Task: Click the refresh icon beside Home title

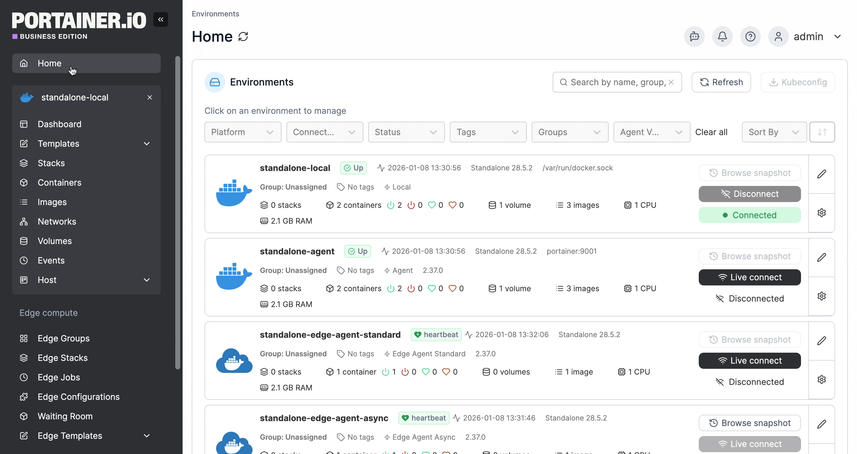Action: pos(243,37)
